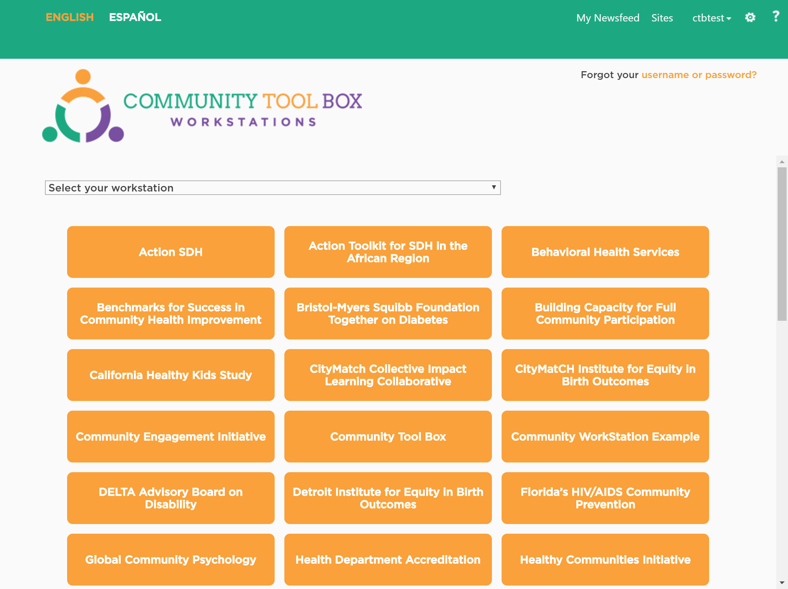The image size is (788, 589).
Task: Click the scrollbar up arrow
Action: (x=782, y=161)
